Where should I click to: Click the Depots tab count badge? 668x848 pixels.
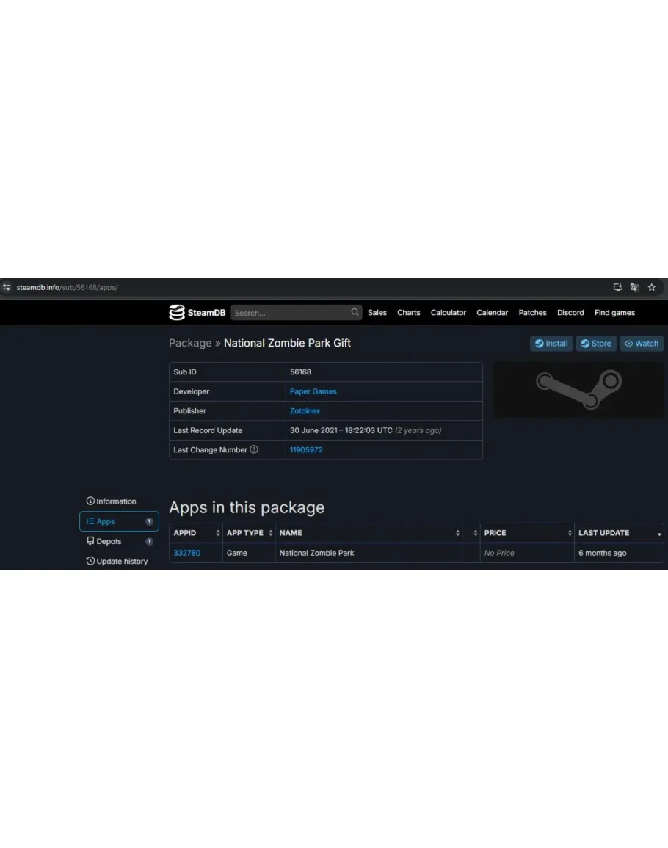coord(149,541)
